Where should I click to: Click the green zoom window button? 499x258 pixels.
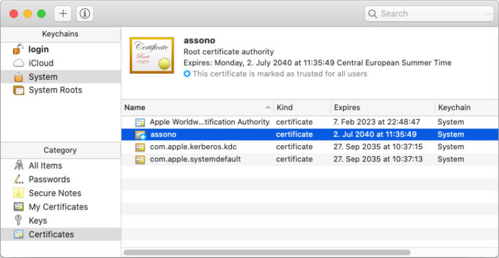[x=42, y=14]
